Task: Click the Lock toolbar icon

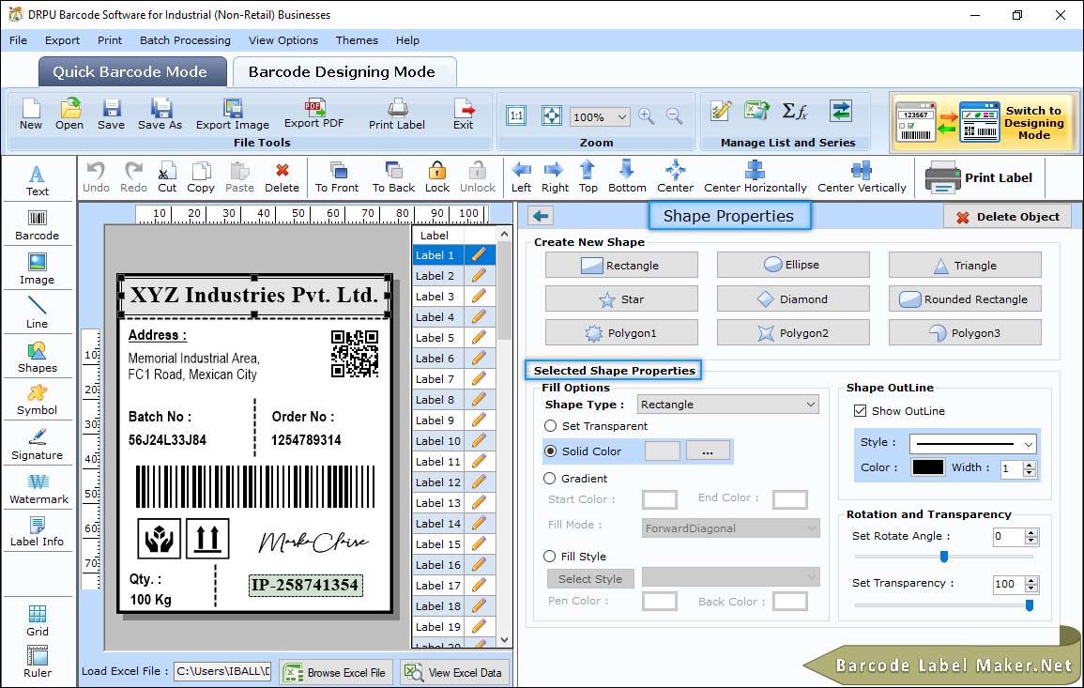Action: 437,177
